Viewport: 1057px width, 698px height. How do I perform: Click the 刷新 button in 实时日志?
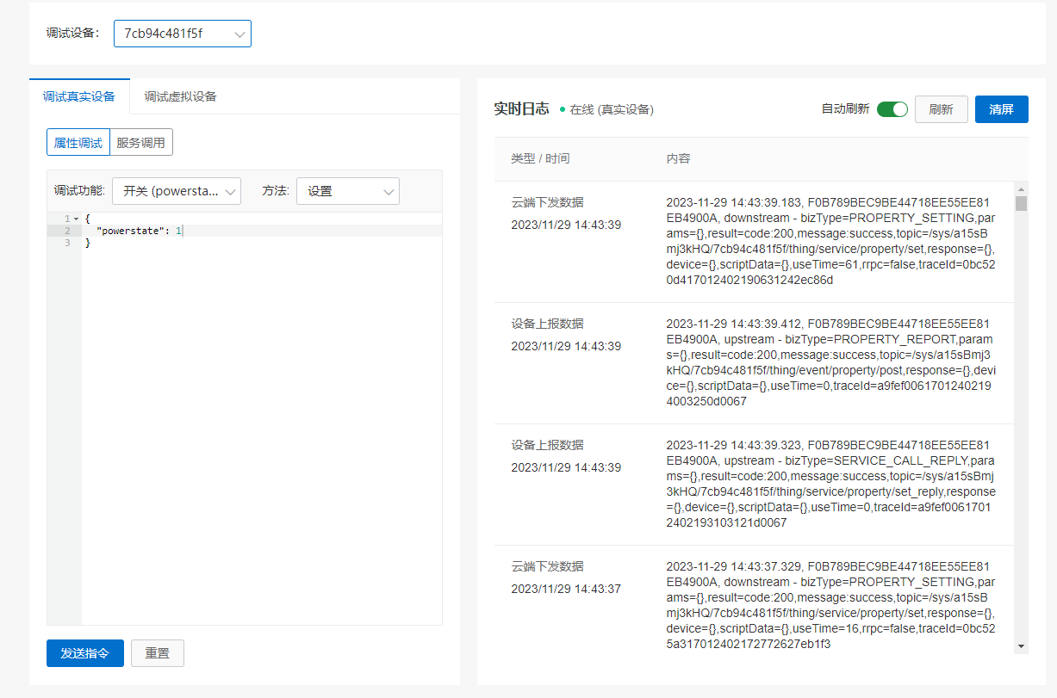coord(942,109)
